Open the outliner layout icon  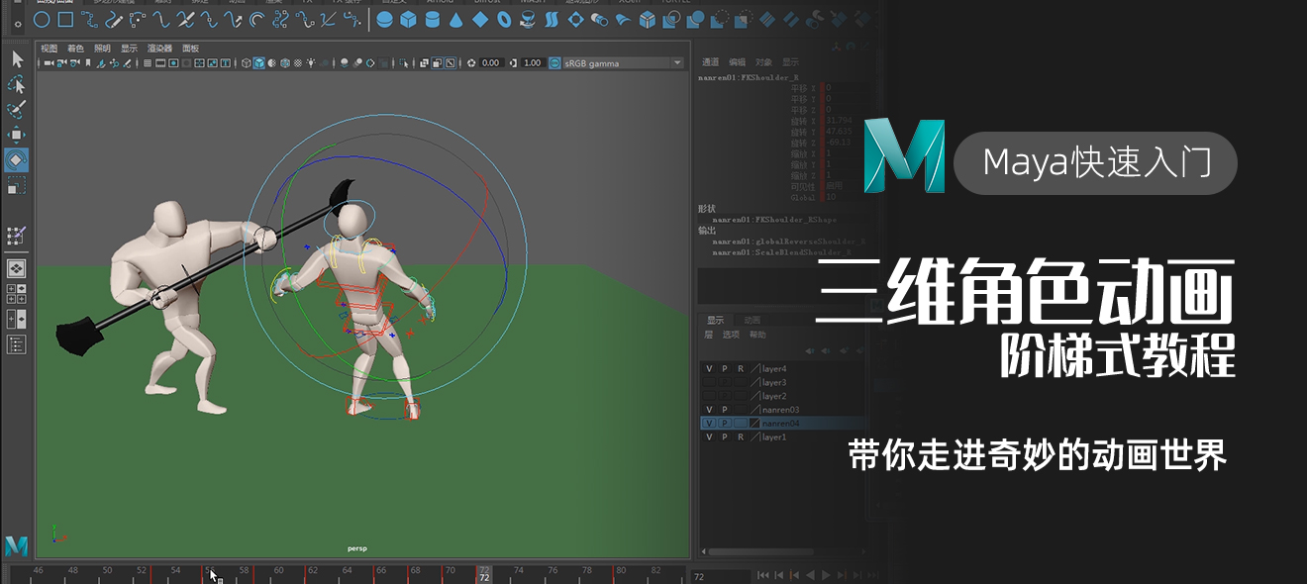(x=17, y=344)
